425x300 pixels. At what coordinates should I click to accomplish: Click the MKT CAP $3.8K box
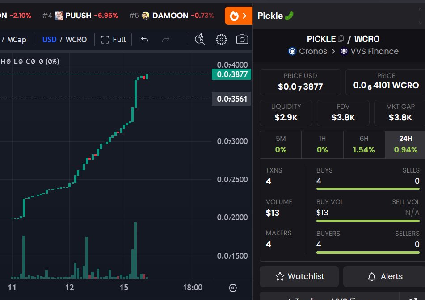[400, 113]
